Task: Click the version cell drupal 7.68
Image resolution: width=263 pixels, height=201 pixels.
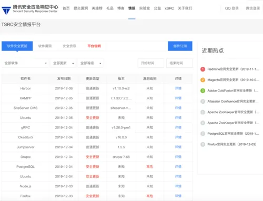Action: [x=121, y=157]
